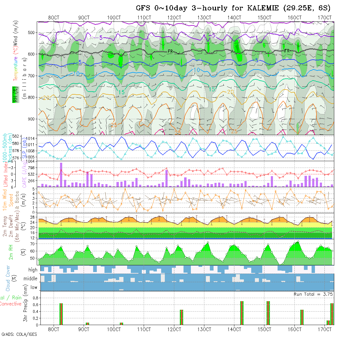Click the 'low' cloud cover row label
Viewport: 337px width, 337px height.
pos(34,287)
